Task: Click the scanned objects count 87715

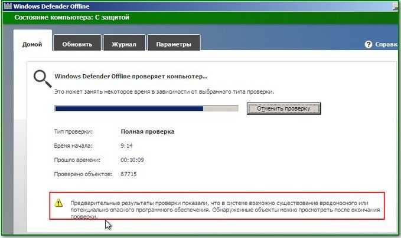Action: click(129, 174)
